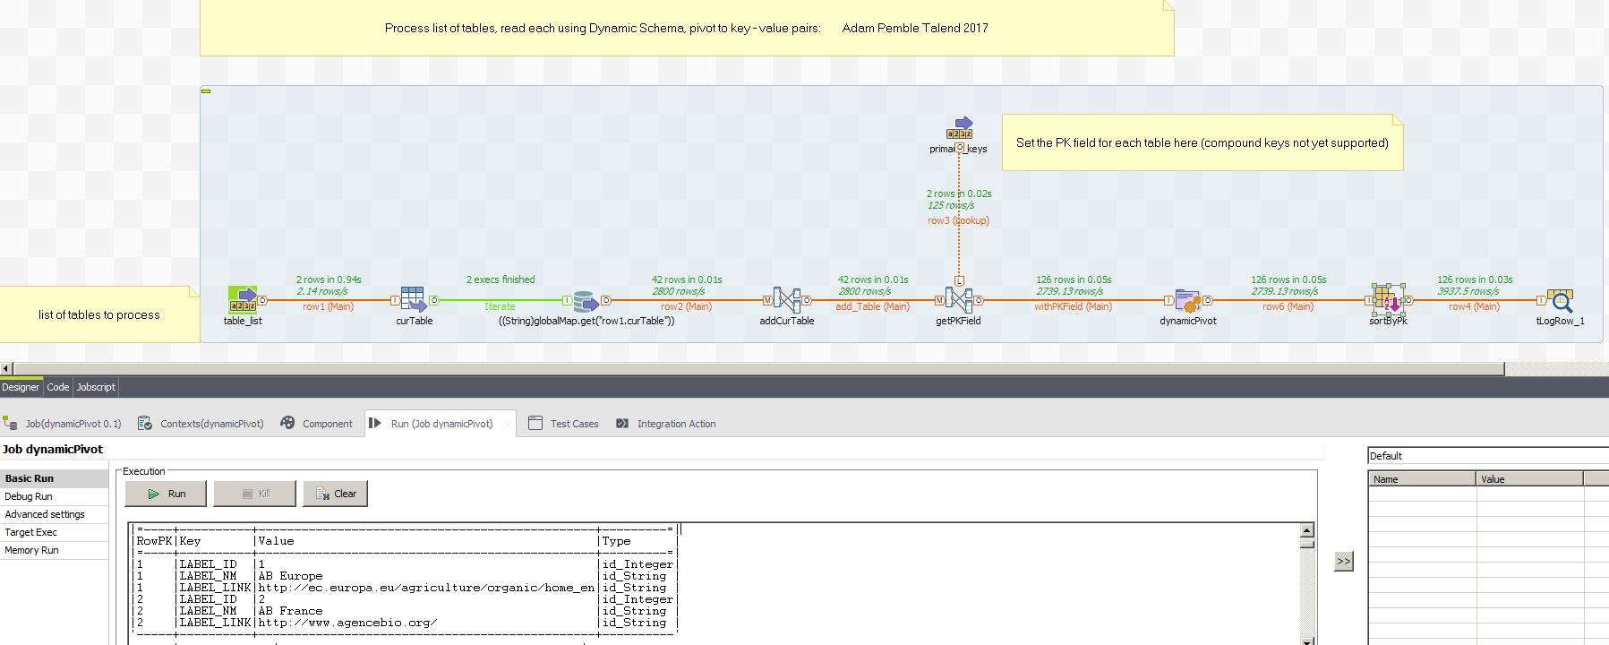Click console scrollbar up arrow
Image resolution: width=1609 pixels, height=645 pixels.
[1307, 530]
